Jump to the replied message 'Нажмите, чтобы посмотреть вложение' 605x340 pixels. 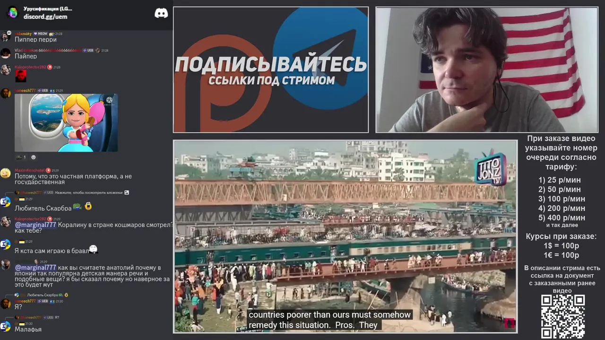pyautogui.click(x=89, y=193)
